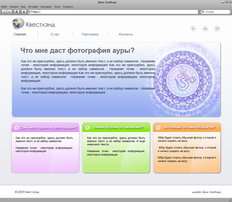Open the Google search engine dropdown magnifier

point(203,12)
